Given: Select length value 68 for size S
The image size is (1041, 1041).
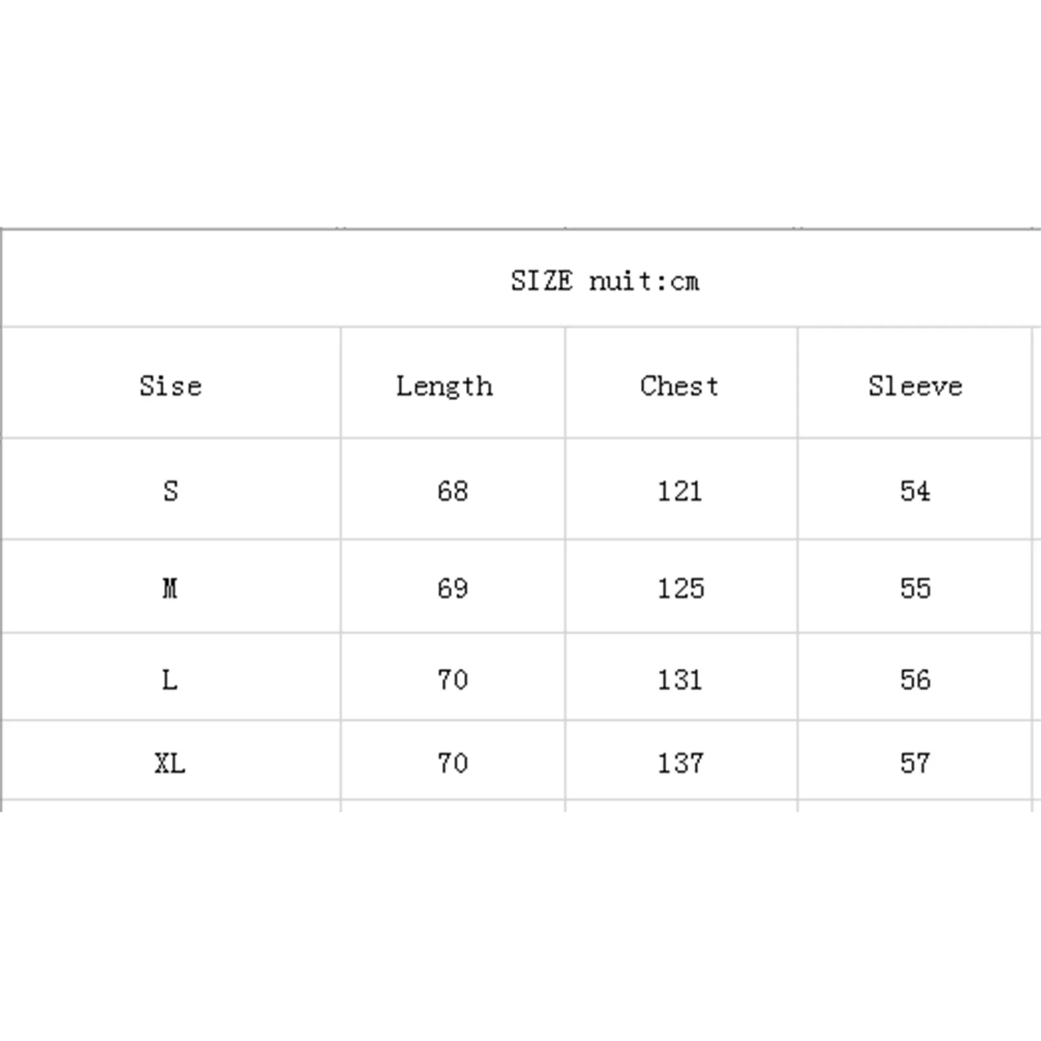Looking at the screenshot, I should click(x=453, y=491).
